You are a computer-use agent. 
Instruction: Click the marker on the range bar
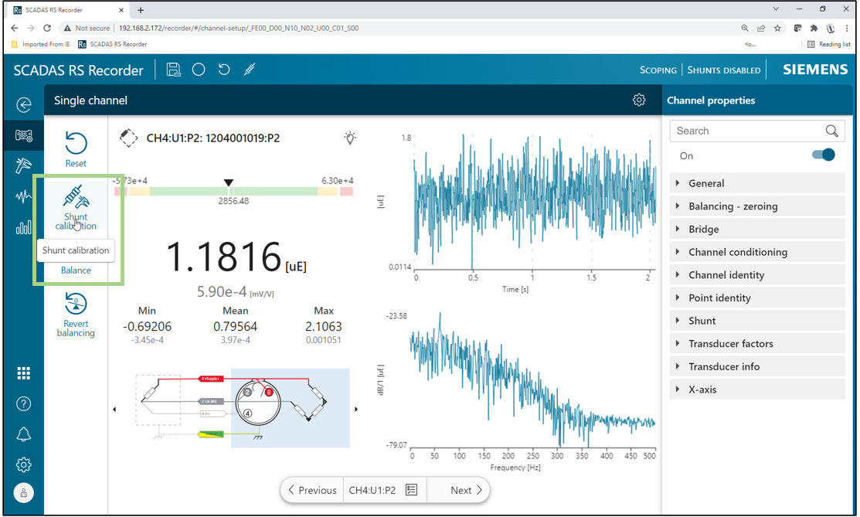pos(229,183)
